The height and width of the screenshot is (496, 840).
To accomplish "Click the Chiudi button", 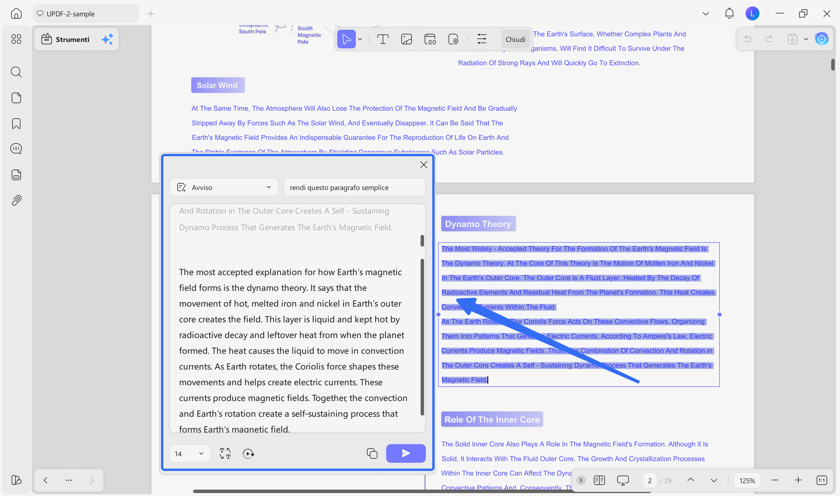I will 515,39.
